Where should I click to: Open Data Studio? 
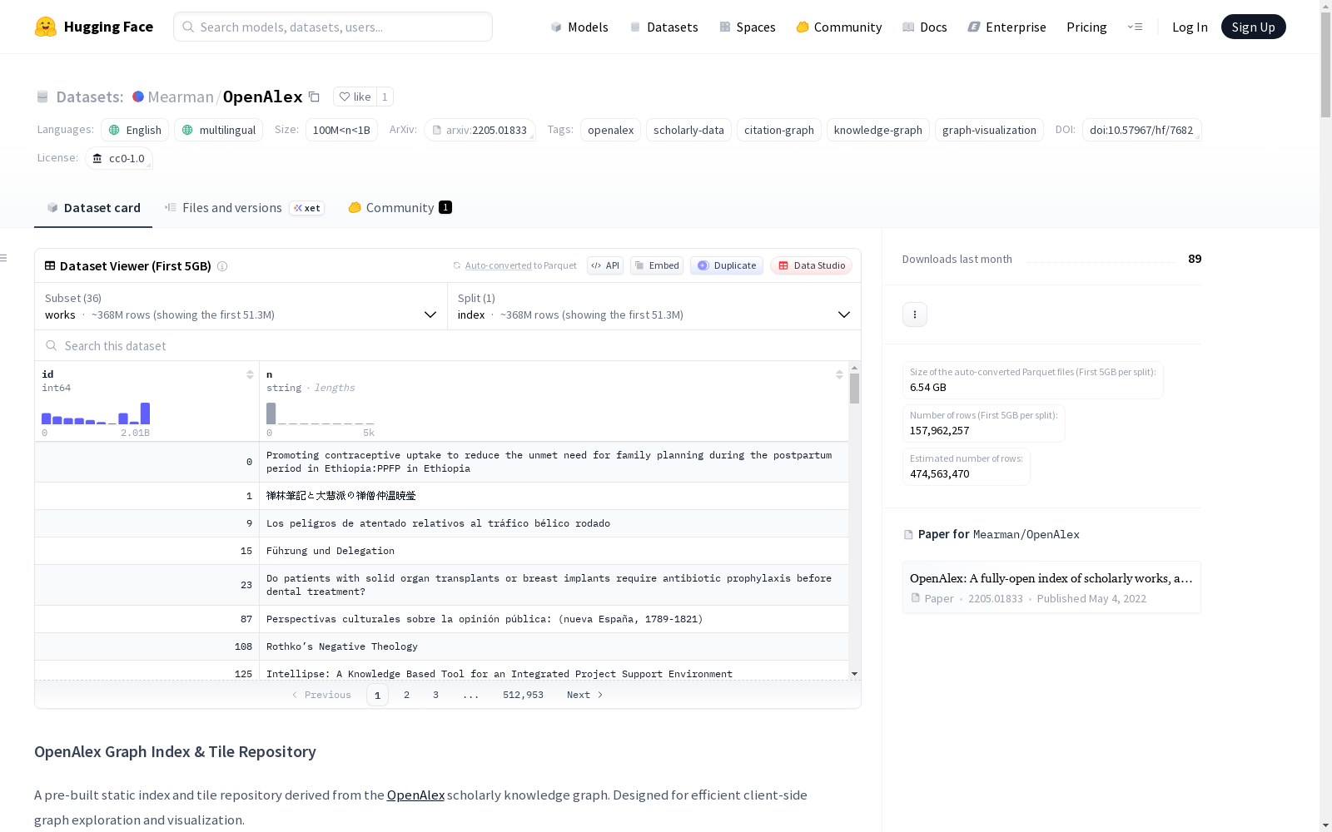811,265
